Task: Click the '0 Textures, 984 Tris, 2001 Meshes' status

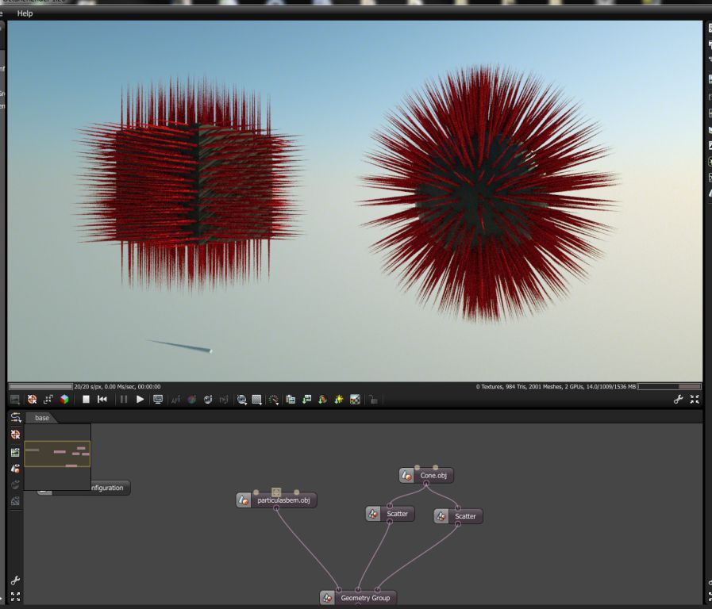Action: click(x=556, y=387)
